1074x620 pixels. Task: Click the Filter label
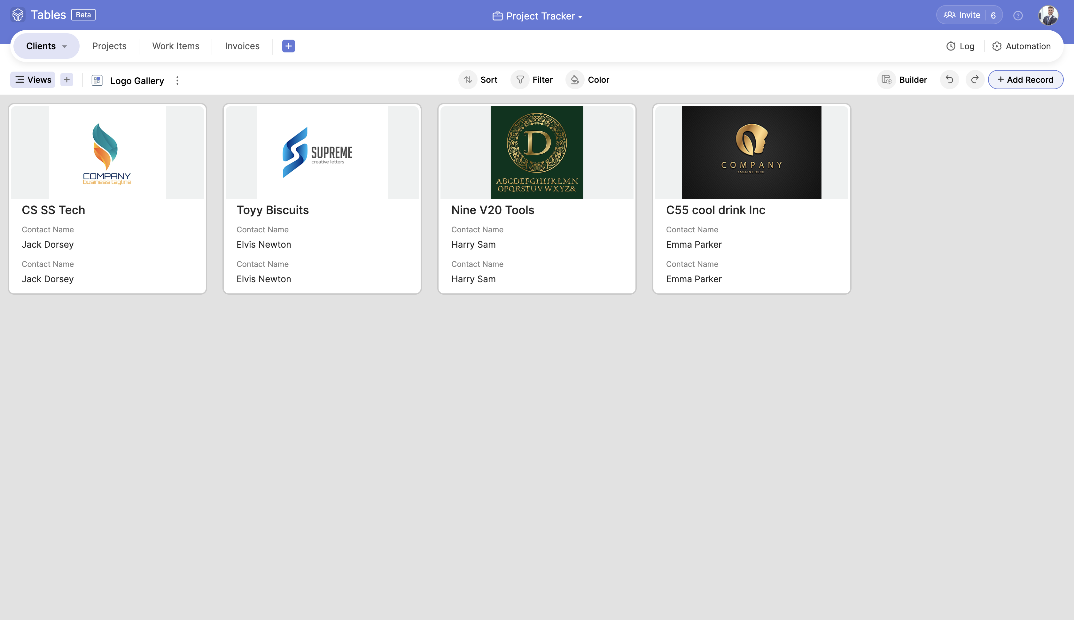tap(542, 80)
